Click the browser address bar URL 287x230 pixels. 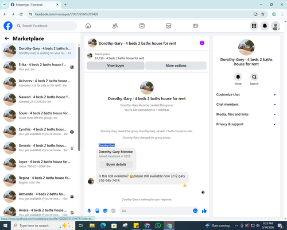tap(67, 14)
